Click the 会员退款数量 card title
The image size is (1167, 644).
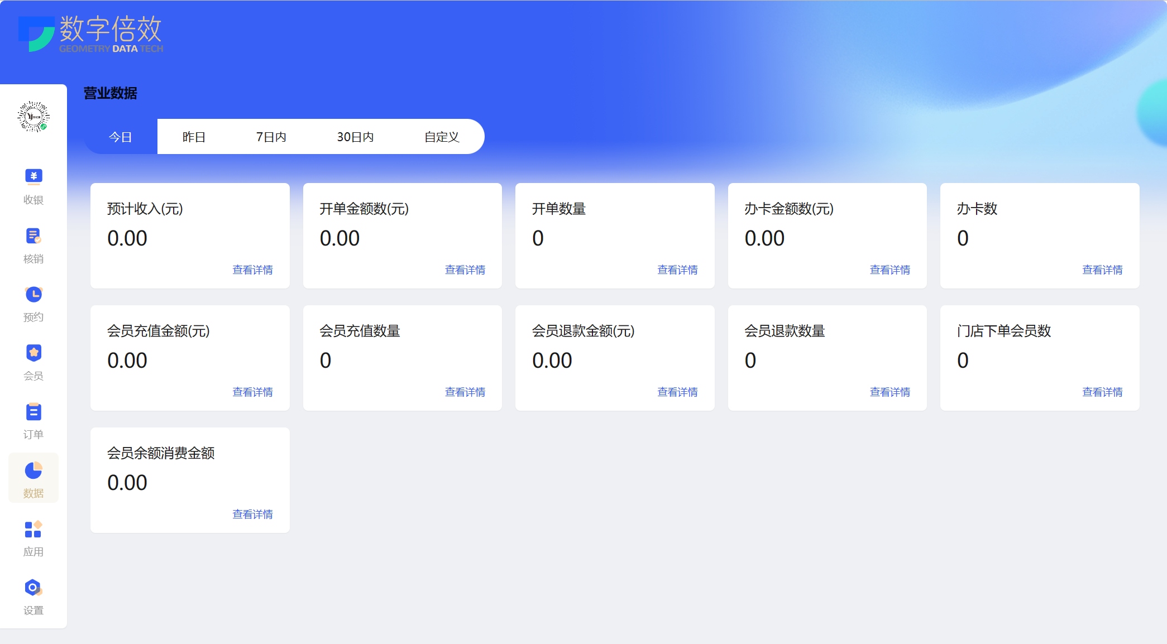[785, 331]
